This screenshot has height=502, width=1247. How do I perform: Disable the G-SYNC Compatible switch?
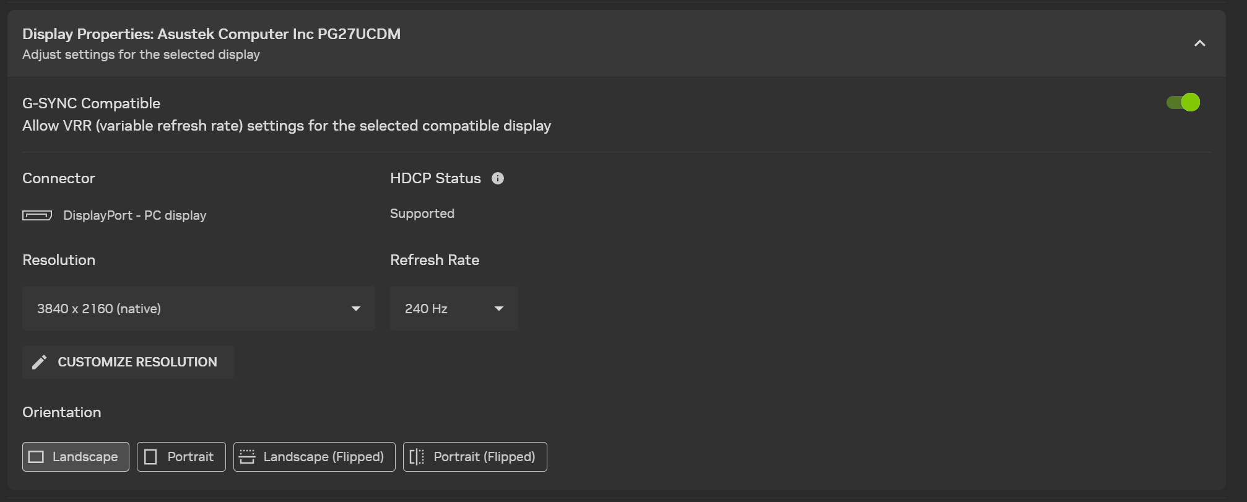(1183, 102)
